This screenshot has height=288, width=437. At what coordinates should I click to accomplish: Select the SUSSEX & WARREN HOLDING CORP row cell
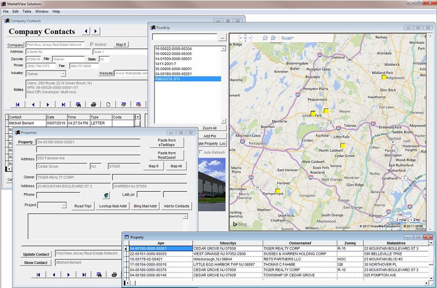[299, 254]
